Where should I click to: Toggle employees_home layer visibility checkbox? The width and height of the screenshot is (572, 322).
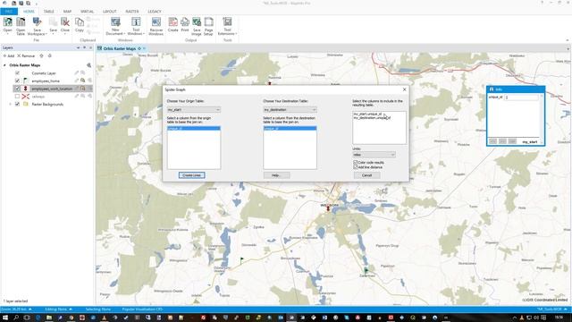(17, 80)
